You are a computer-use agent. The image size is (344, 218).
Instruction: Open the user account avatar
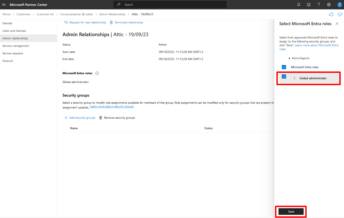[x=339, y=5]
